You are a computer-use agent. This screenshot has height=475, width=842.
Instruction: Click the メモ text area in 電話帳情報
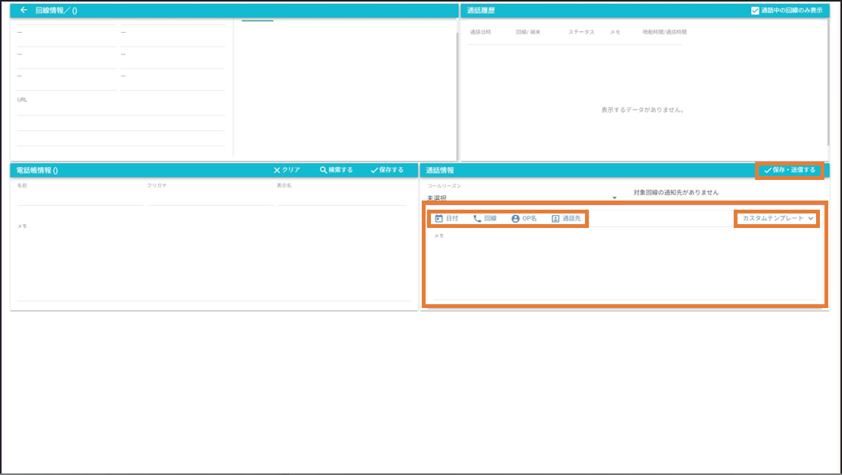coord(214,263)
